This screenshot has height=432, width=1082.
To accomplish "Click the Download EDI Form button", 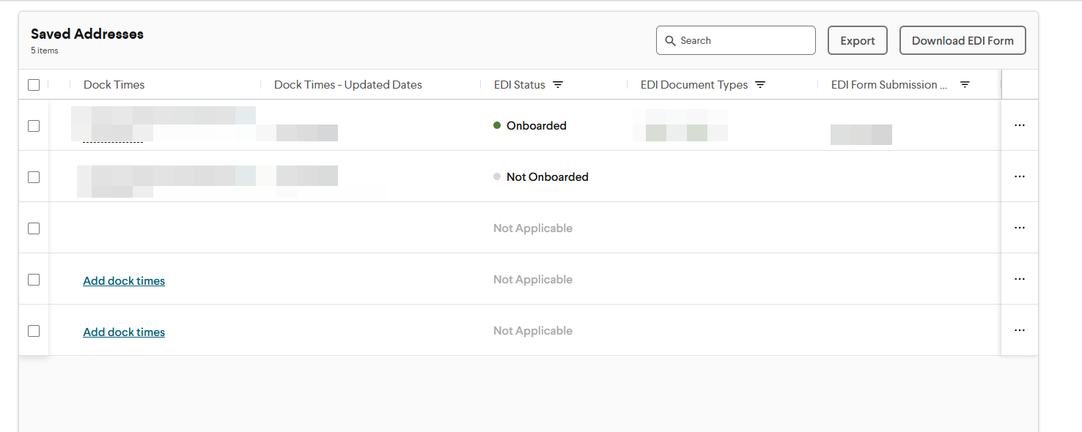I will [962, 41].
